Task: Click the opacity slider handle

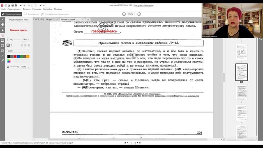Action: pyautogui.click(x=18, y=67)
